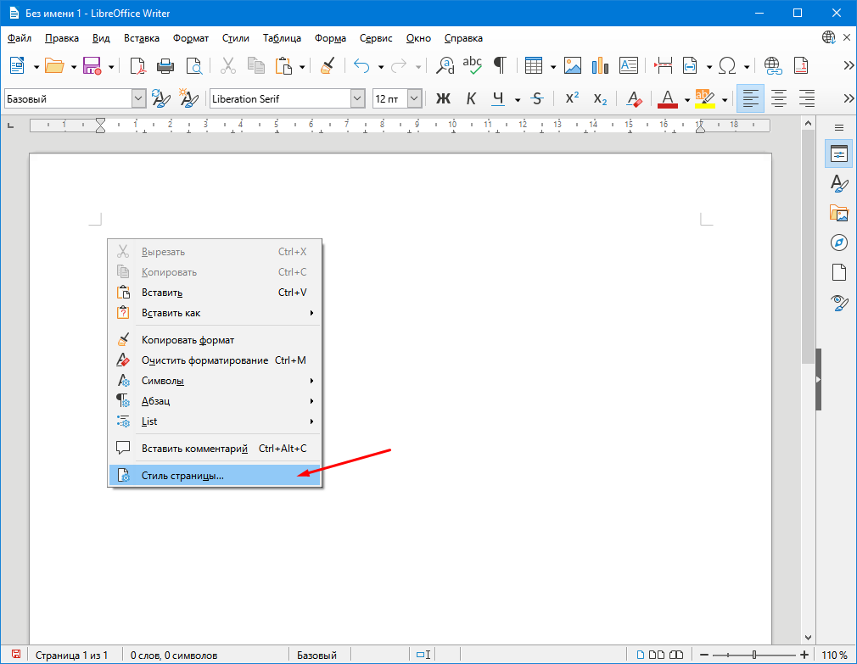Export the document directly as PDF
The image size is (857, 664).
point(137,66)
